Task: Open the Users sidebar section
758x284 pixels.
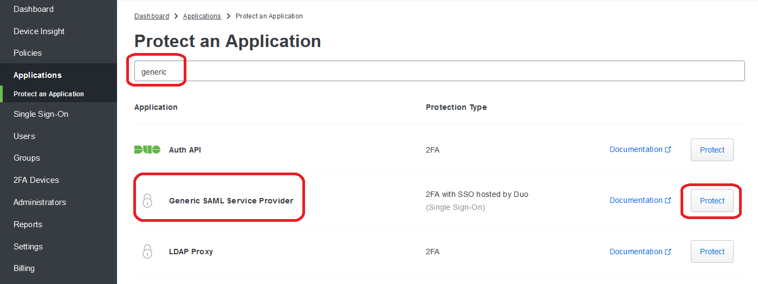Action: (x=24, y=136)
